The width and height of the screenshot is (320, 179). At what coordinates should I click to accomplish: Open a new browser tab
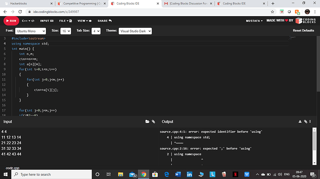coord(273,3)
